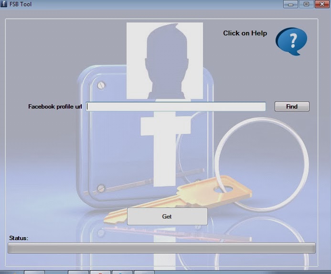Screen dimensions: 331x274
Task: Click the Status progress bar
Action: tap(162, 248)
